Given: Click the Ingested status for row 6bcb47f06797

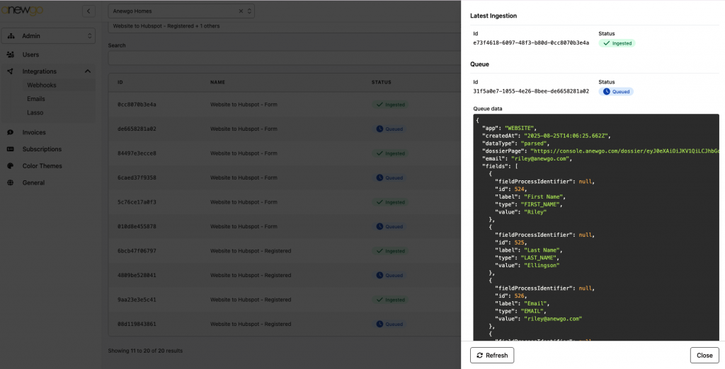Looking at the screenshot, I should [x=391, y=251].
